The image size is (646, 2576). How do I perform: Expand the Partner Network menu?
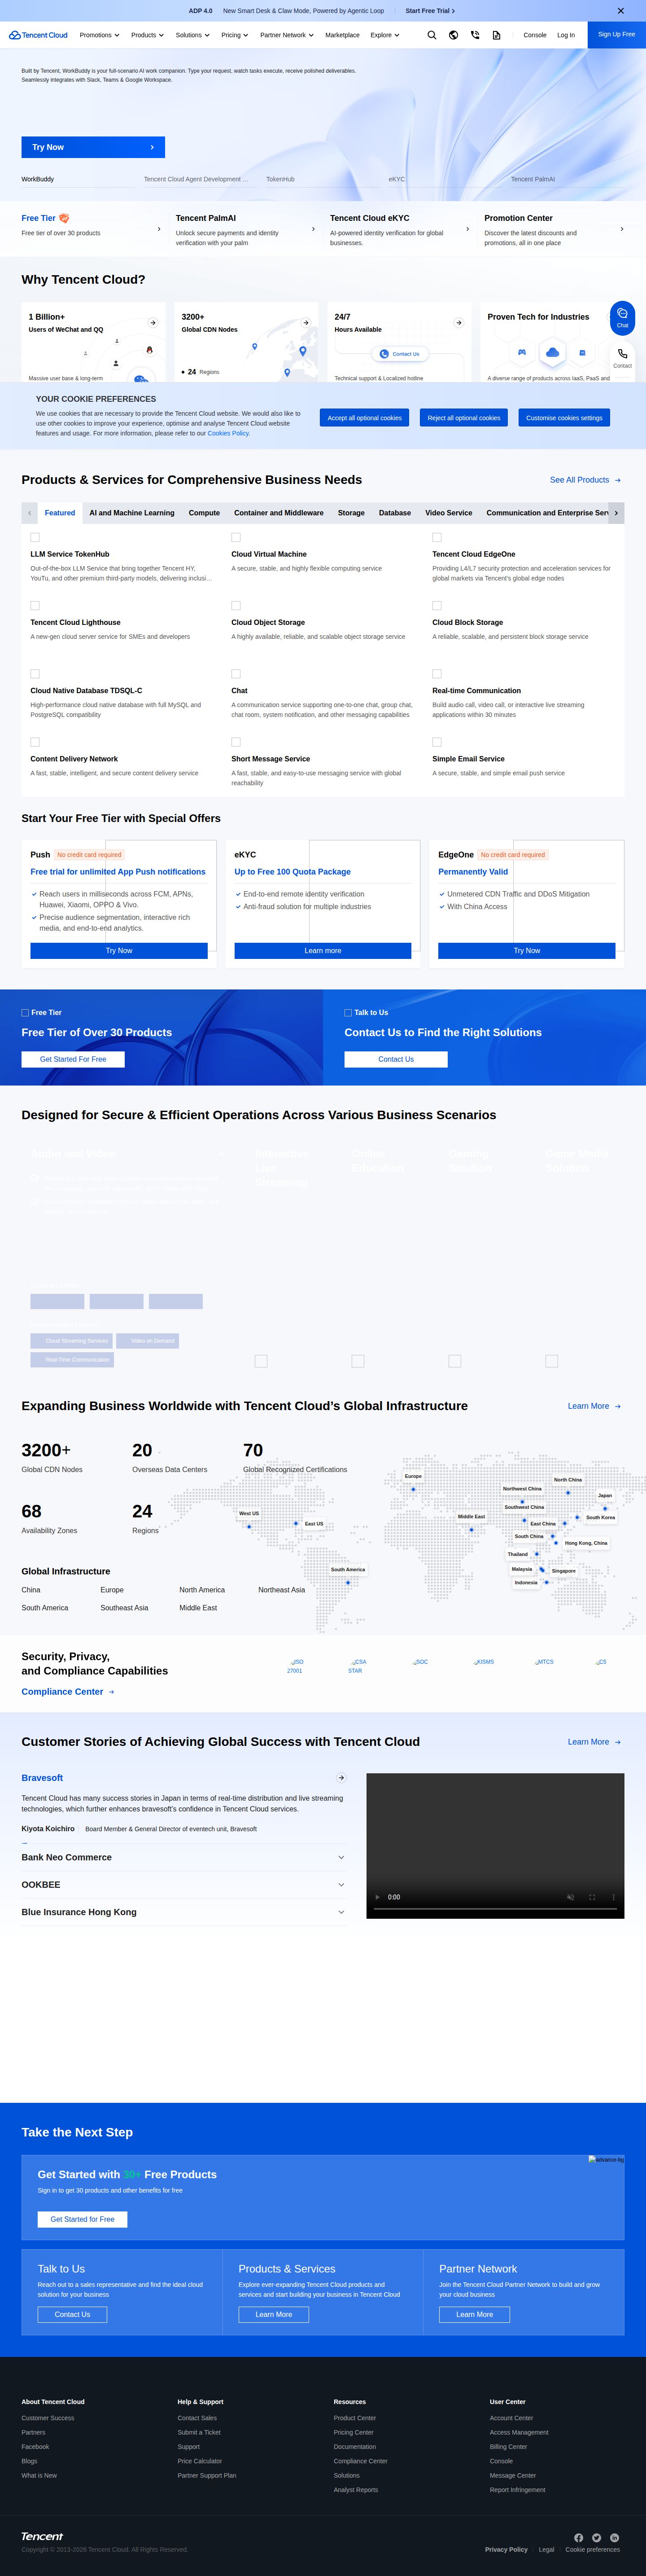click(287, 35)
